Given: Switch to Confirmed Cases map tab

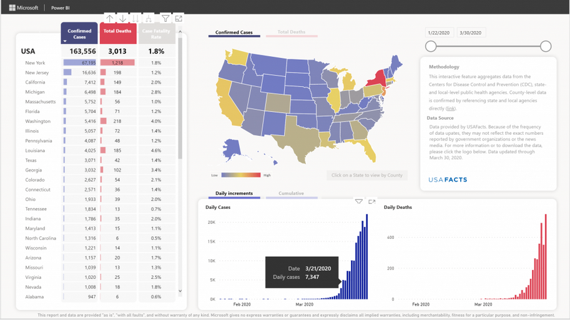Looking at the screenshot, I should (x=233, y=32).
